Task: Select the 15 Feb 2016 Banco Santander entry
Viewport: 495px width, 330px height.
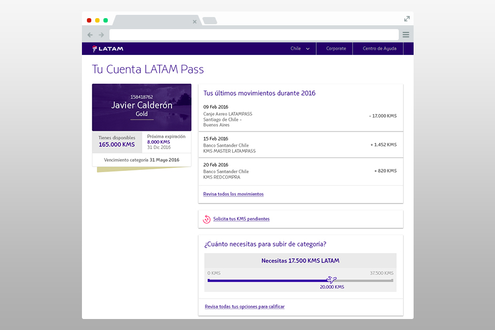Action: (x=300, y=145)
